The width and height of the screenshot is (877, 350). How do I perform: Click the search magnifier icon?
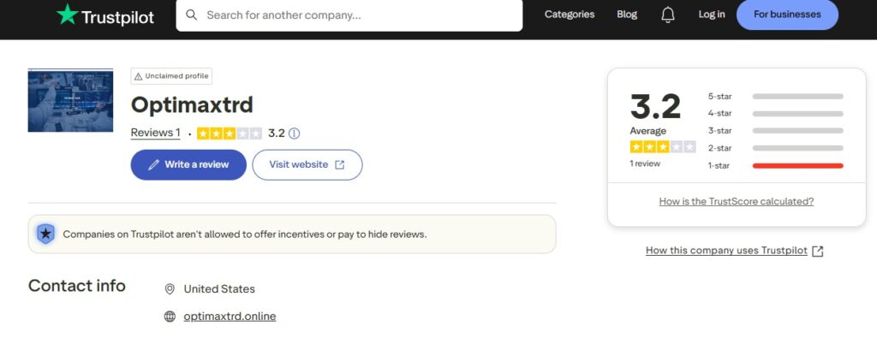click(x=192, y=15)
